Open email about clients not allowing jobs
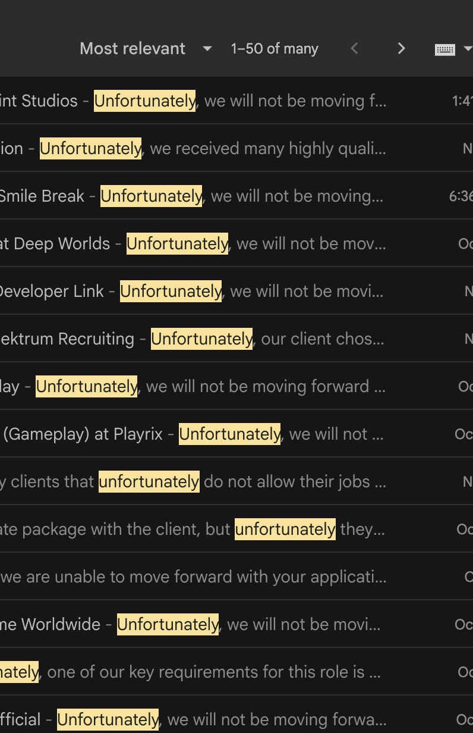This screenshot has width=473, height=733. tap(236, 481)
